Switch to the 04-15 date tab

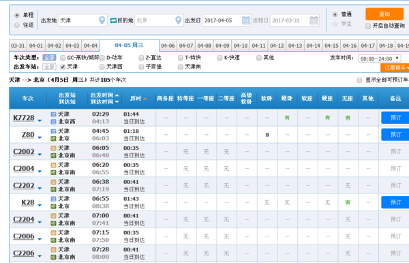(331, 46)
